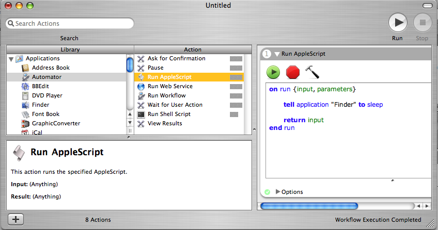Viewport: 438px width, 230px height.
Task: Click the large script icon in description pane
Action: pos(19,153)
